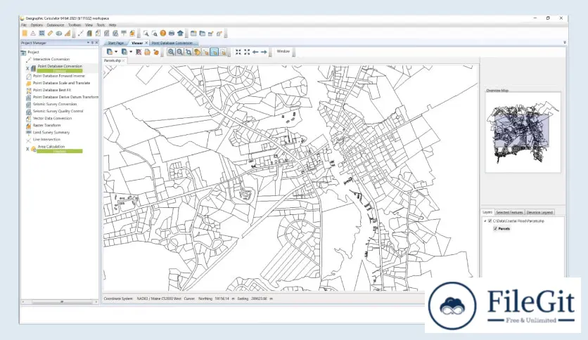Screen dimensions: 588x340
Task: Click the triangle warning icon in toolbar
Action: pyautogui.click(x=33, y=33)
